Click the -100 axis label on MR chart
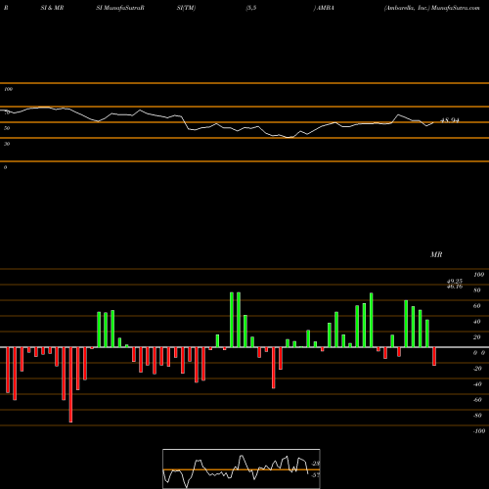 478,431
